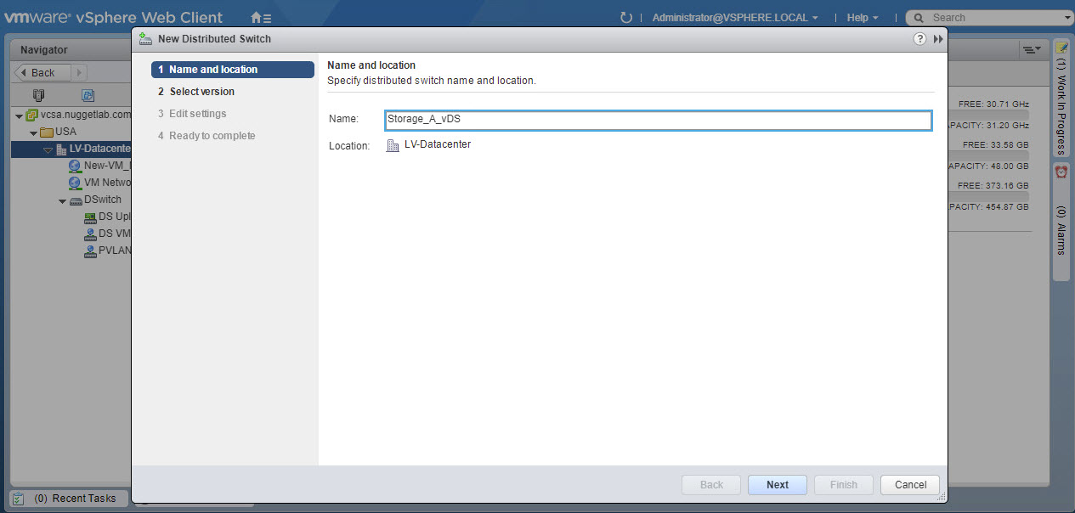Viewport: 1075px width, 513px height.
Task: Click the Name field containing Storage_A_vDS
Action: [658, 120]
